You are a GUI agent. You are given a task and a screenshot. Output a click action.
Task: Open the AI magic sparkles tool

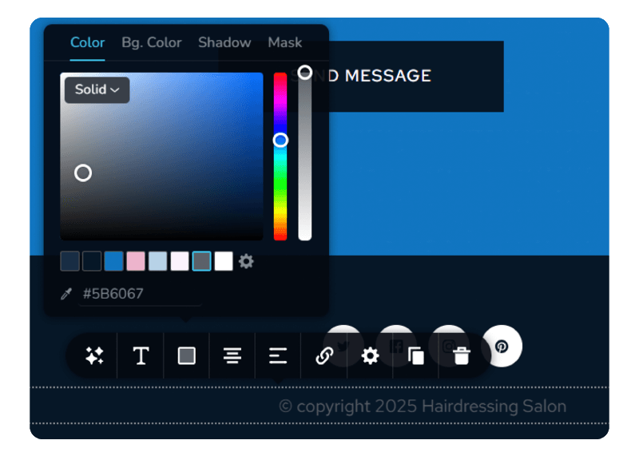(94, 355)
